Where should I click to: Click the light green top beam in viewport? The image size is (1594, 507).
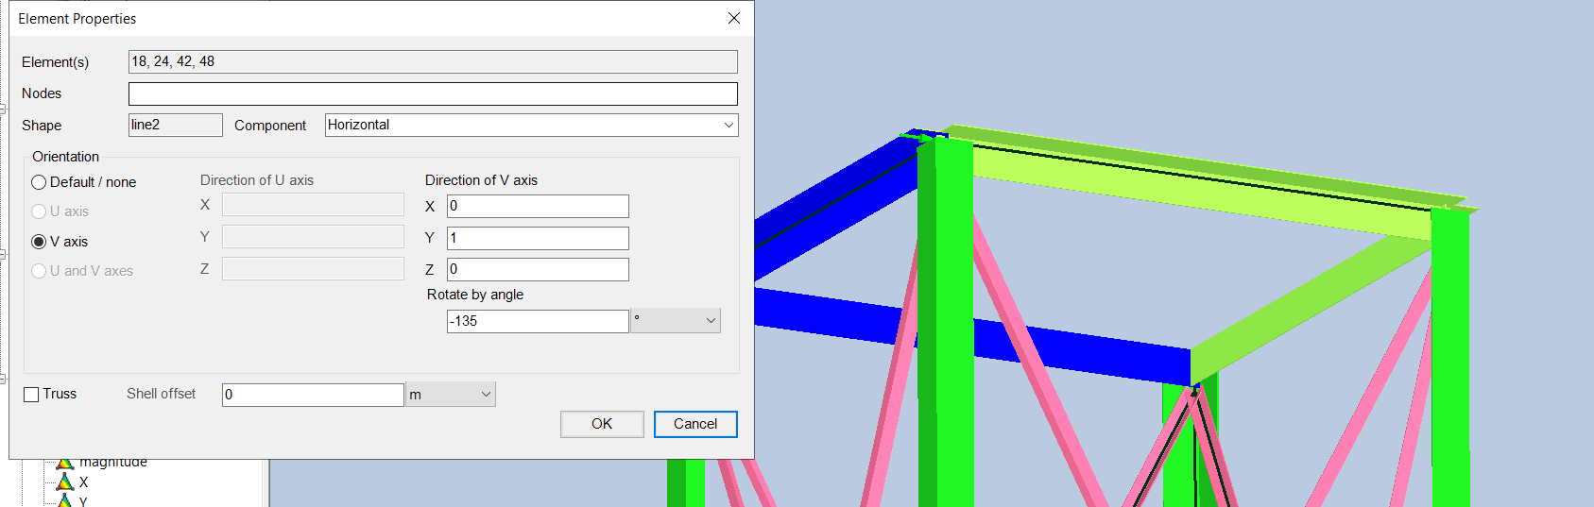[x=1200, y=194]
